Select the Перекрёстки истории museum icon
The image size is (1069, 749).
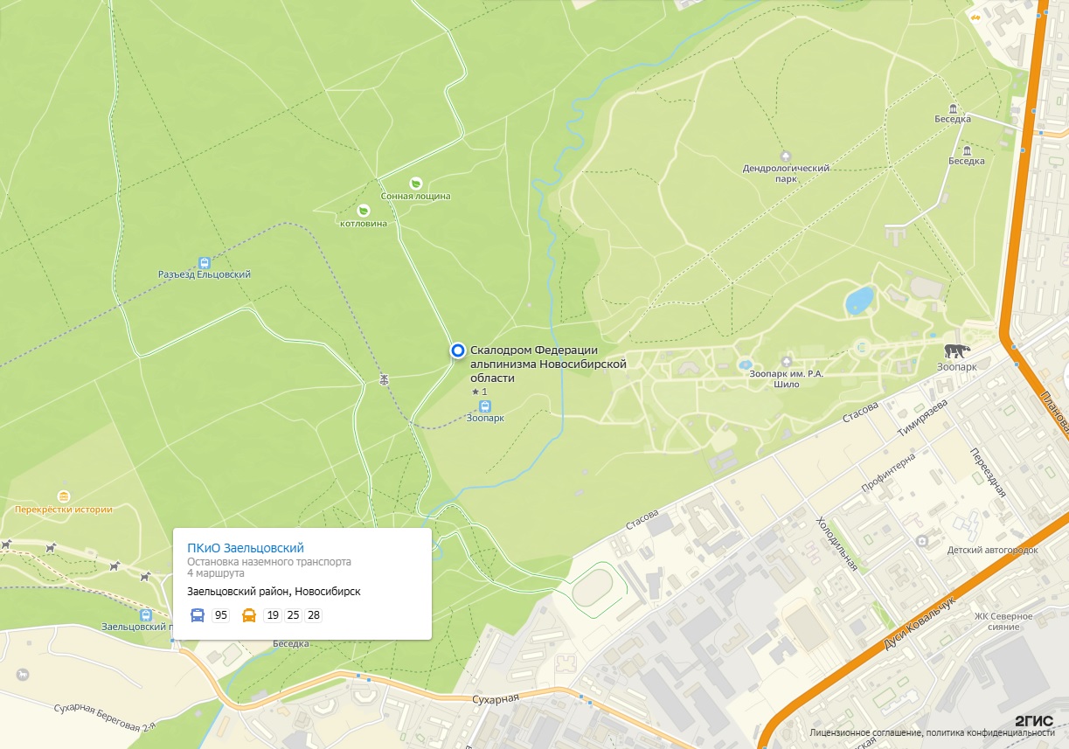pyautogui.click(x=63, y=496)
